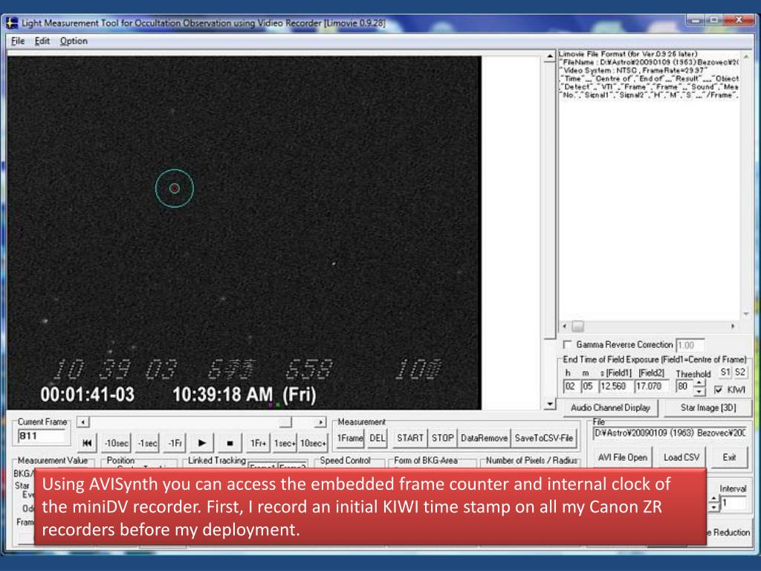761x571 pixels.
Task: Select the S1 button
Action: pyautogui.click(x=725, y=372)
